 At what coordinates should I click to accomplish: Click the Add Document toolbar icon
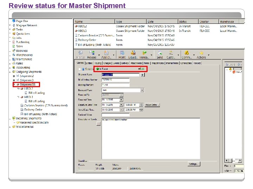[106, 53]
